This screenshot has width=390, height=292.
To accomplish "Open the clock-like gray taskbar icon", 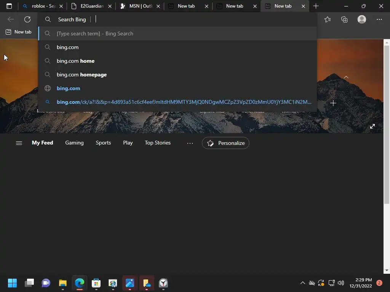I will coord(163,283).
